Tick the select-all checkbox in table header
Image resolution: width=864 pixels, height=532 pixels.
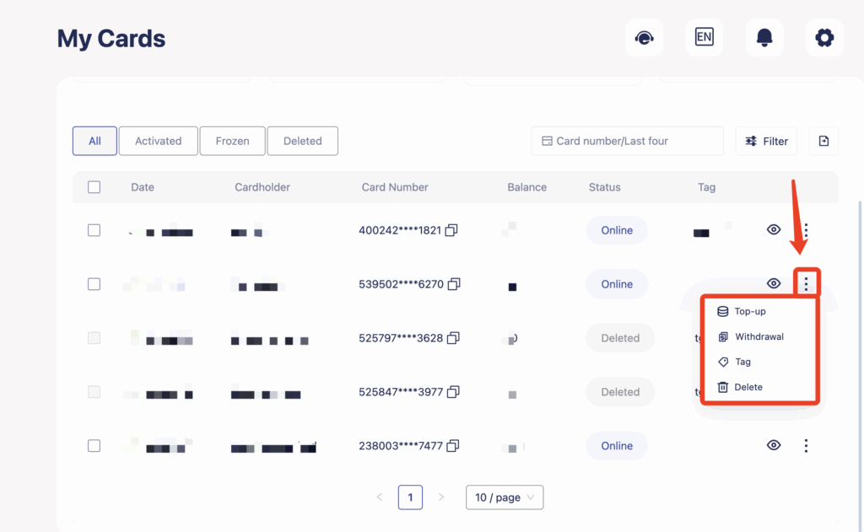click(x=94, y=187)
